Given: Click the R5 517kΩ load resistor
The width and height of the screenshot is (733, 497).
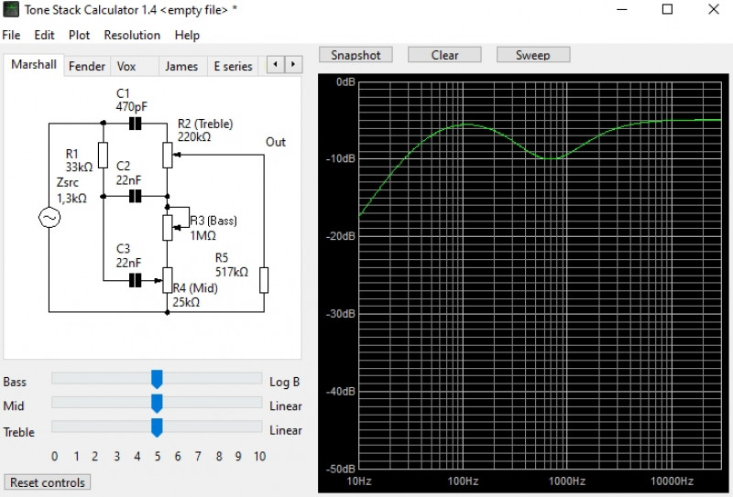Looking at the screenshot, I should (264, 280).
